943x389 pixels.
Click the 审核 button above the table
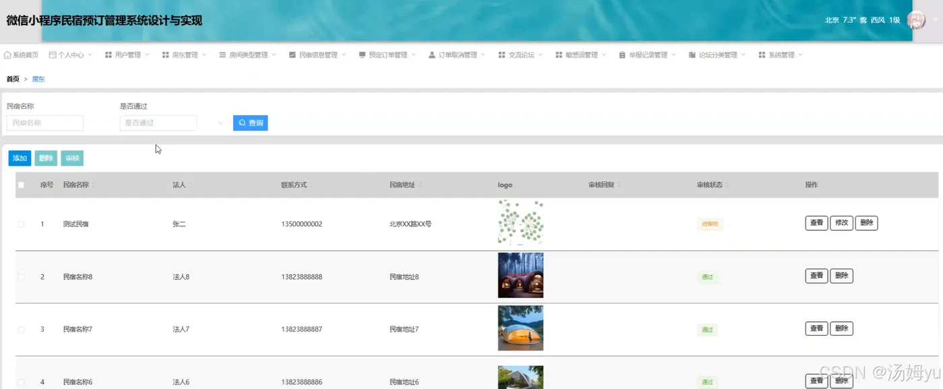tap(72, 159)
